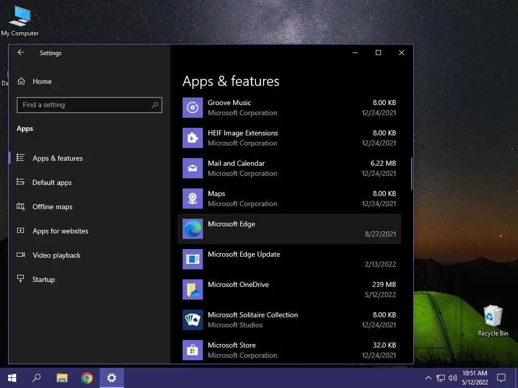Click the 8/27/2021 install date
This screenshot has width=518, height=388.
coord(380,234)
